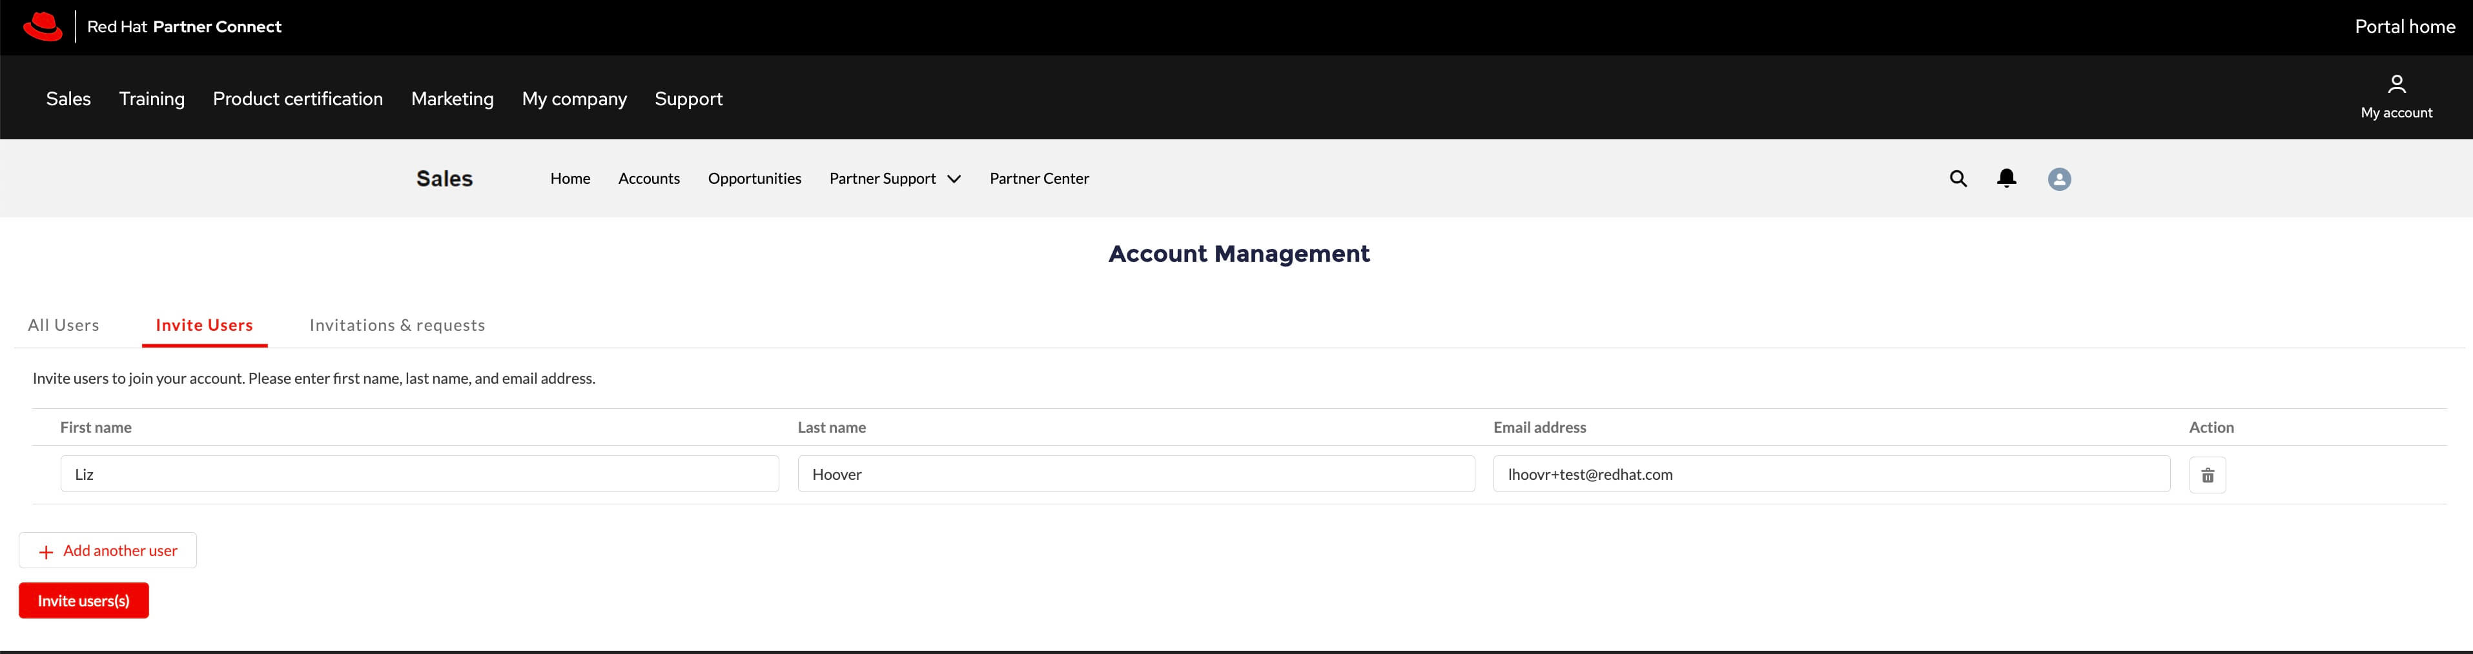Open the My company menu

pos(574,99)
